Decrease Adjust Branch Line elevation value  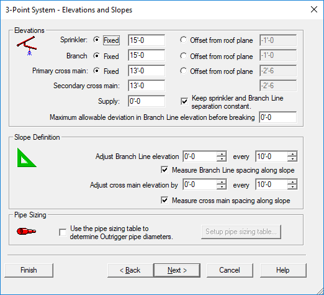coord(222,159)
